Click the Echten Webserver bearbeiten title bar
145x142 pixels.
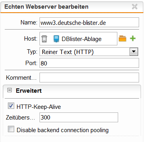click(72, 7)
